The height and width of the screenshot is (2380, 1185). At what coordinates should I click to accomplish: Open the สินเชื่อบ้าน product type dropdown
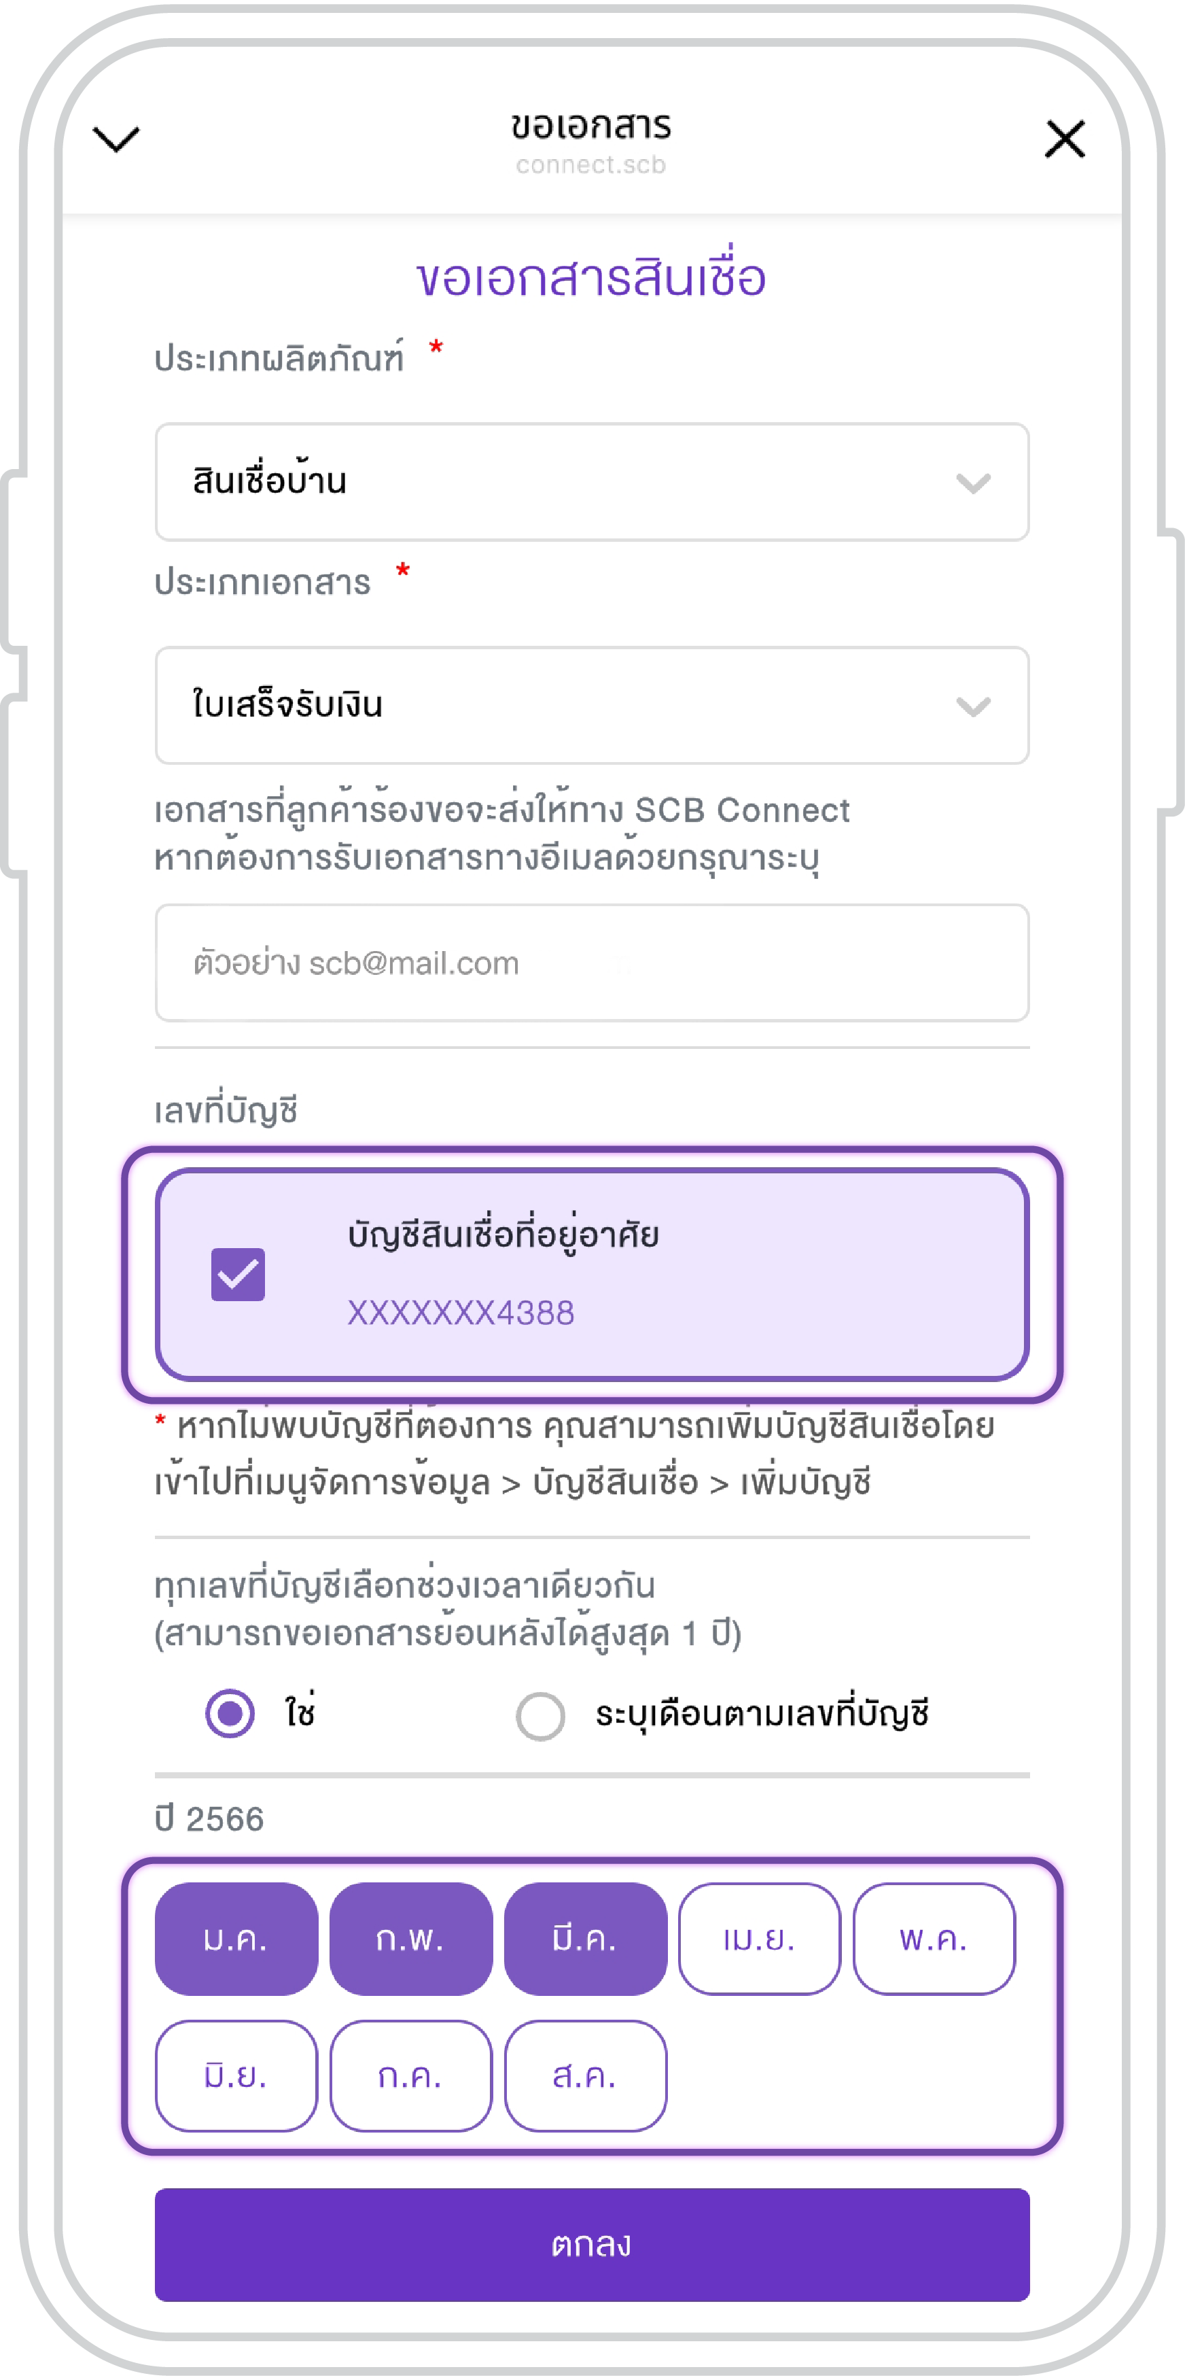(x=592, y=481)
